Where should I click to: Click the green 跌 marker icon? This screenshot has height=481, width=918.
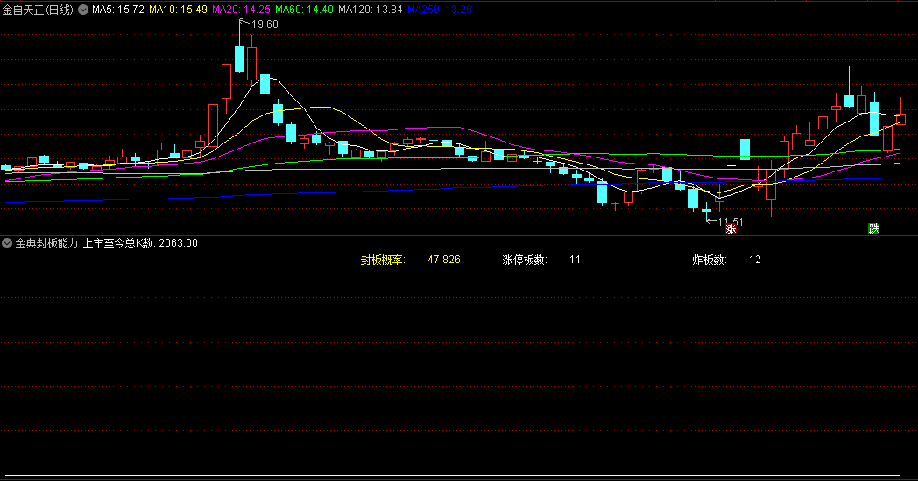click(873, 228)
